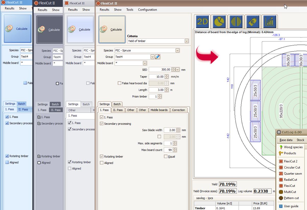Screen dimensions: 307x210
Task: Switch to the II. Pass tab
Action: (x=118, y=110)
